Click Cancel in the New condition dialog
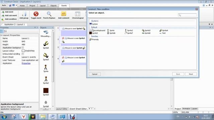This screenshot has height=120, width=214. (95, 74)
